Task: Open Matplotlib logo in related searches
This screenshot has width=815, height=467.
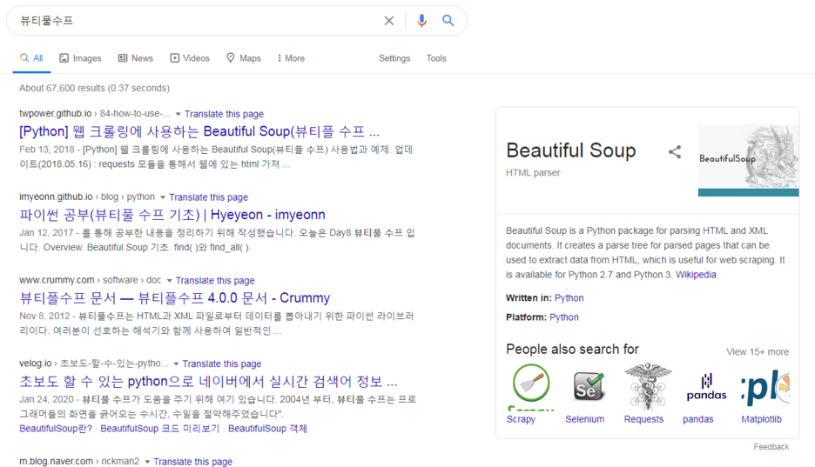Action: pyautogui.click(x=765, y=387)
